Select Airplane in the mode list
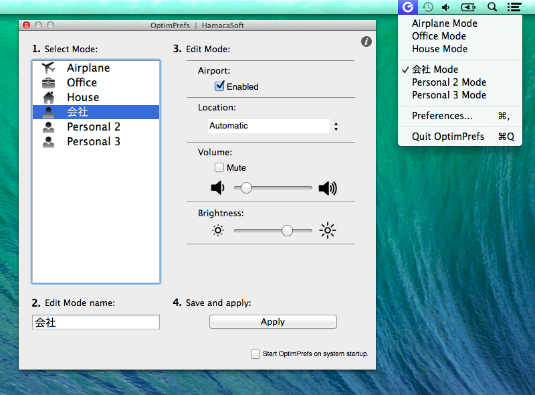The height and width of the screenshot is (395, 535). 96,68
